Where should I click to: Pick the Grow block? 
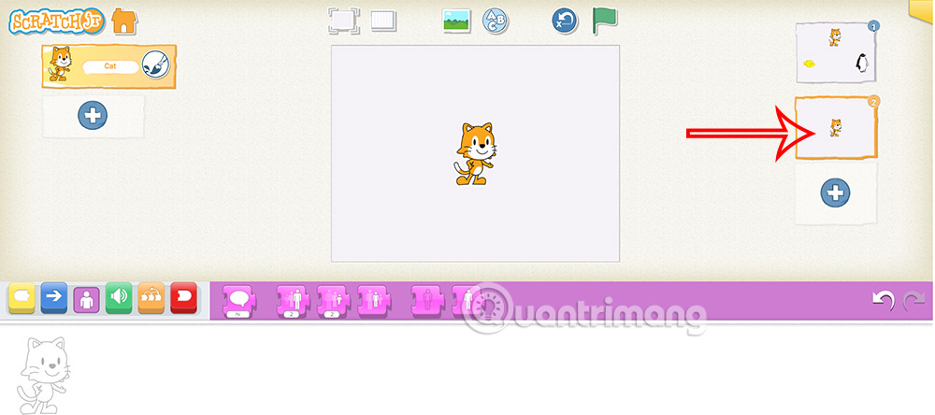tap(293, 301)
